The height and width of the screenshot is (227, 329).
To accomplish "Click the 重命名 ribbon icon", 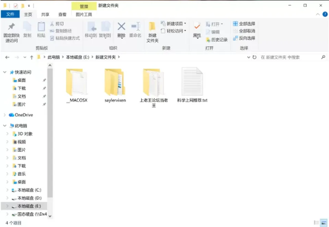I will pyautogui.click(x=135, y=27).
